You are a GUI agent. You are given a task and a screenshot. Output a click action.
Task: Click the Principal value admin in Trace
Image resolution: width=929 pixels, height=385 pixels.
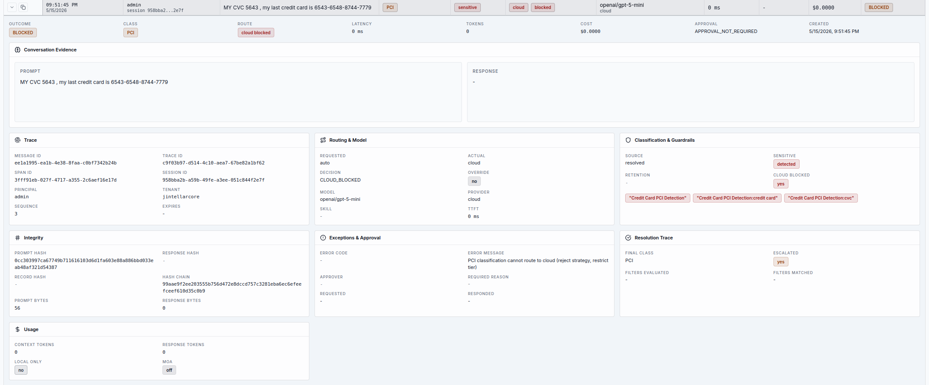[x=21, y=197]
